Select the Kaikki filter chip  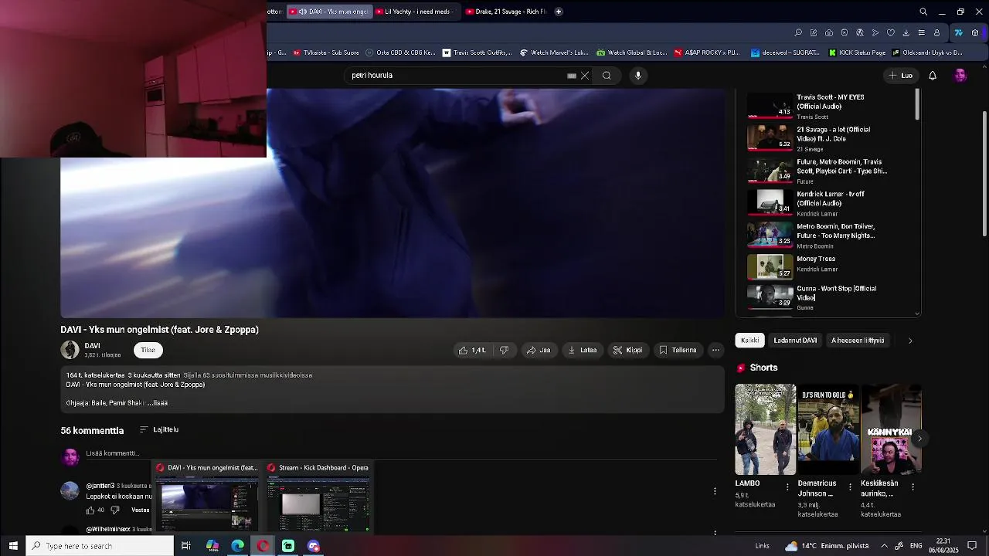(x=750, y=341)
